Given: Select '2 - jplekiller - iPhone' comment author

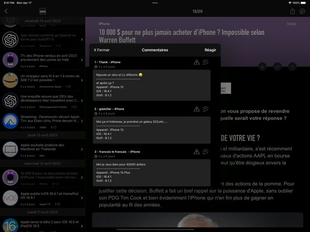Looking at the screenshot, I should tap(109, 109).
